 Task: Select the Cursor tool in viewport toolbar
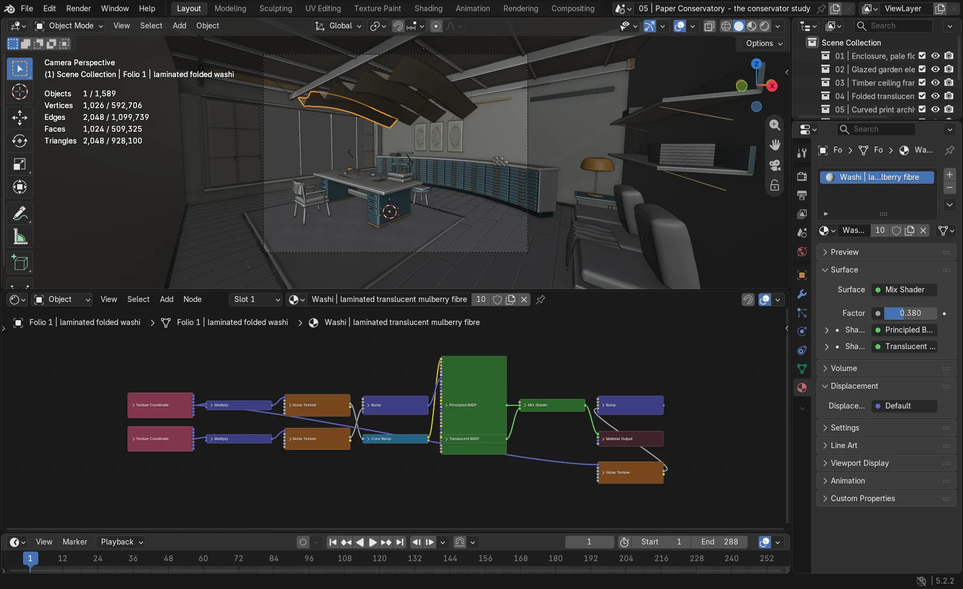(x=20, y=92)
